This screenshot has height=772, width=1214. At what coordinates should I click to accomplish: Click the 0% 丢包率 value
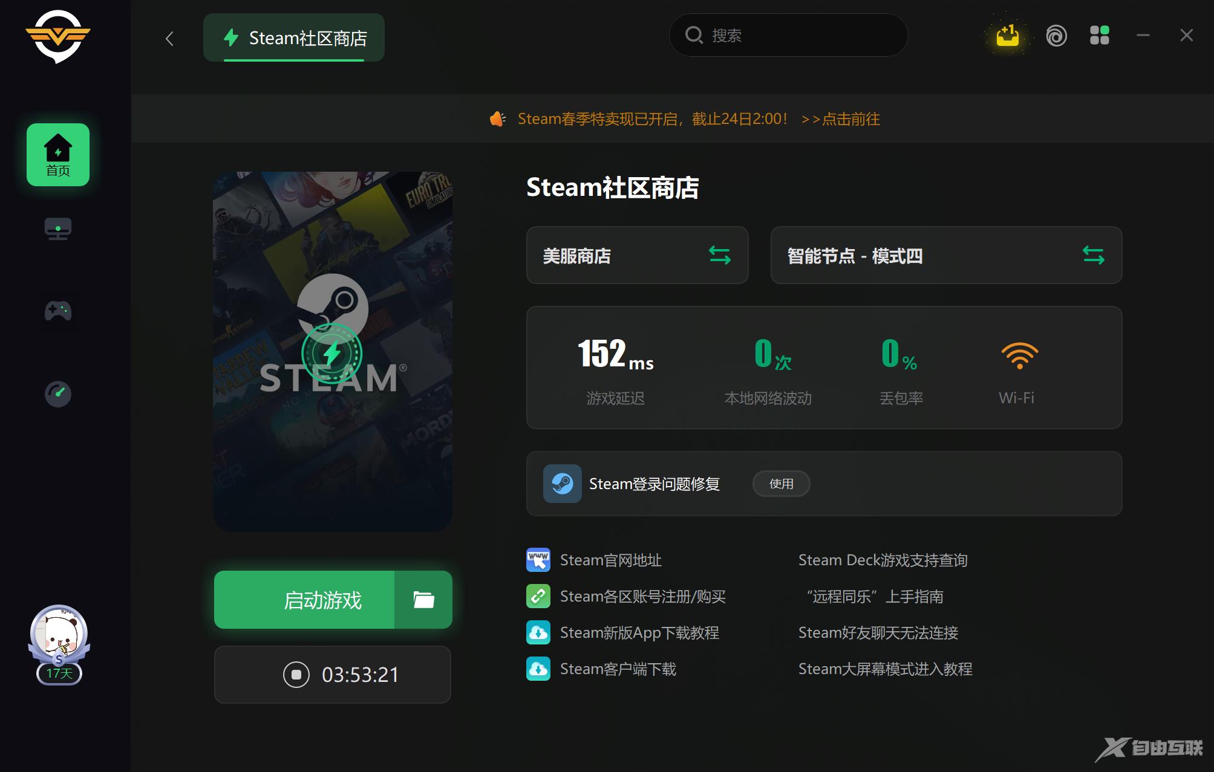click(x=899, y=354)
